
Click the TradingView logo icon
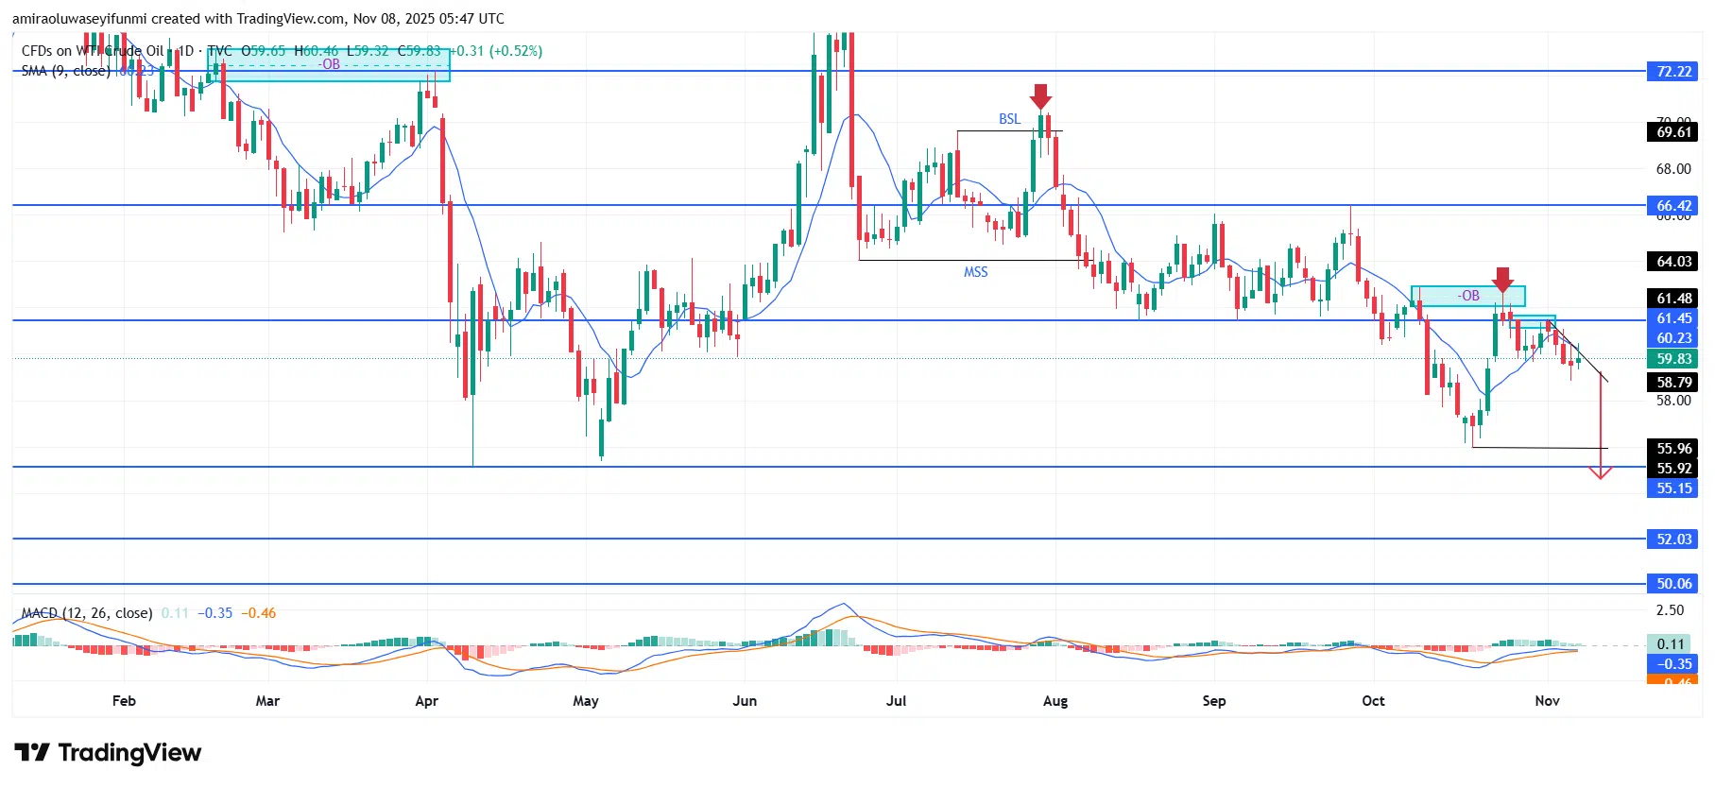coord(32,752)
